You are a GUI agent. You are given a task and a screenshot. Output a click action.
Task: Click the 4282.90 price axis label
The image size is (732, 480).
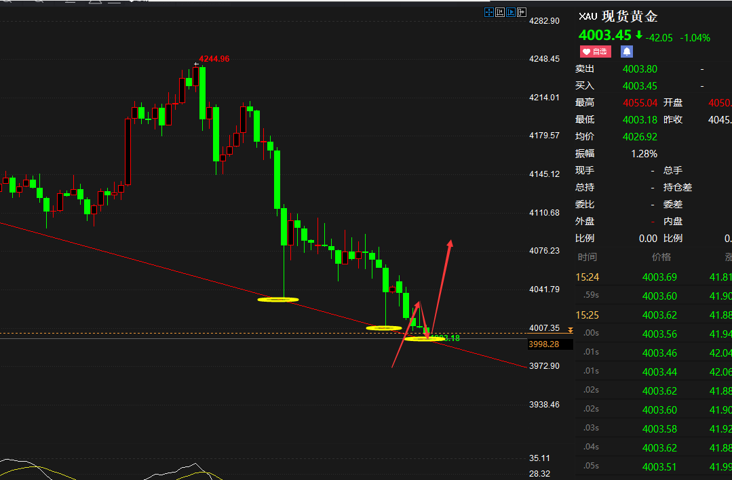pos(544,21)
